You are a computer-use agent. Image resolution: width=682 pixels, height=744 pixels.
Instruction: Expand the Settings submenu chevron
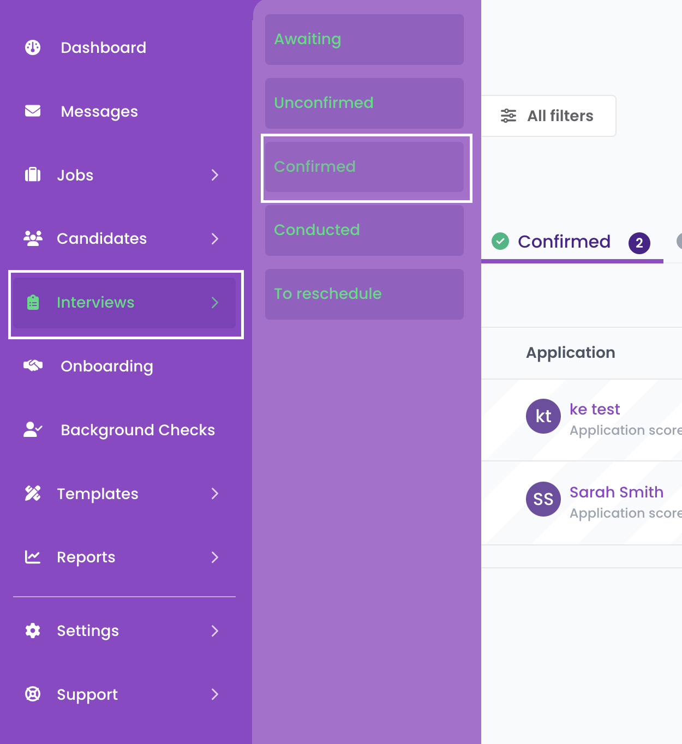pos(215,631)
